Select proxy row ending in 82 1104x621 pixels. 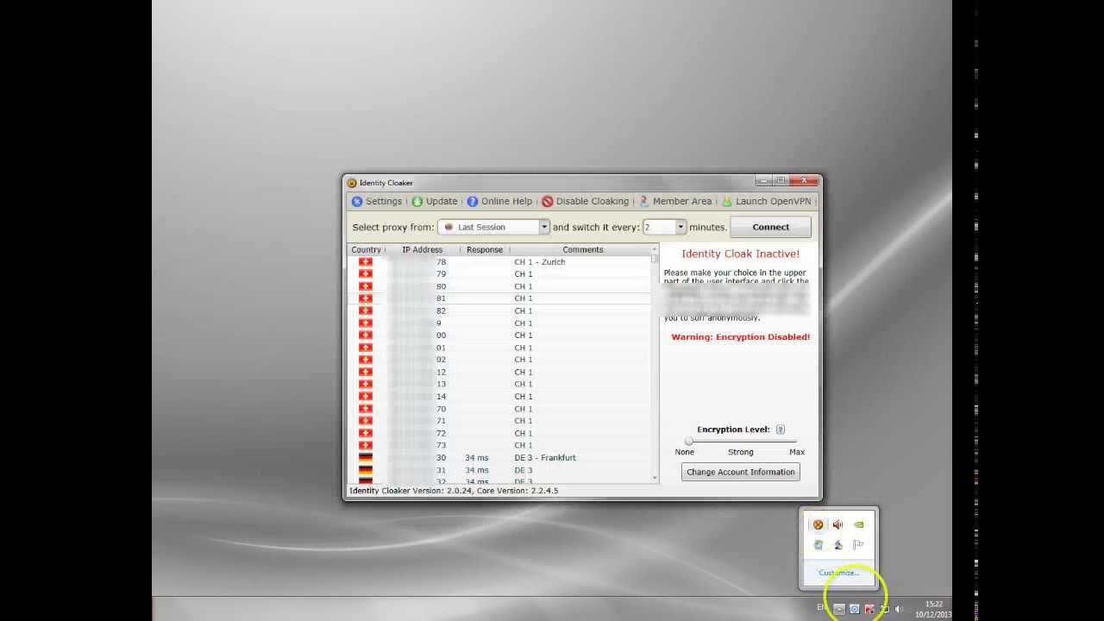click(x=499, y=310)
